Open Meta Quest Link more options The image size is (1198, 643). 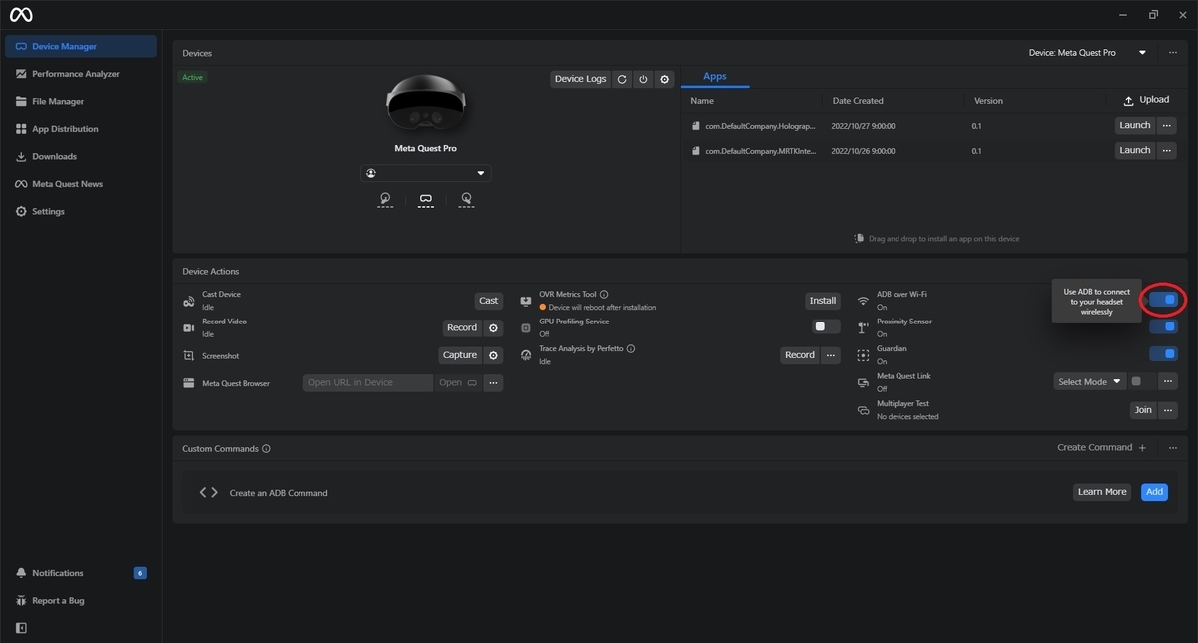pyautogui.click(x=1168, y=382)
